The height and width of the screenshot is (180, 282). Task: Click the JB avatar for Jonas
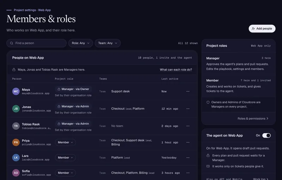[16, 109]
